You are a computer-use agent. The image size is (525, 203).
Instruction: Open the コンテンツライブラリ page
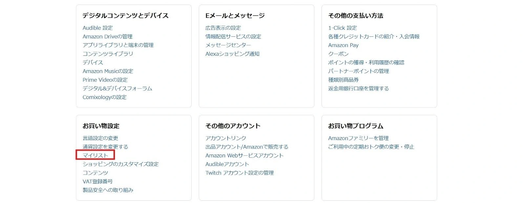[x=107, y=54]
